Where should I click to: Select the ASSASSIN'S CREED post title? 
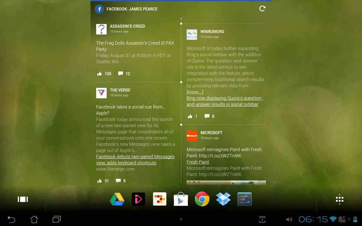tap(127, 26)
